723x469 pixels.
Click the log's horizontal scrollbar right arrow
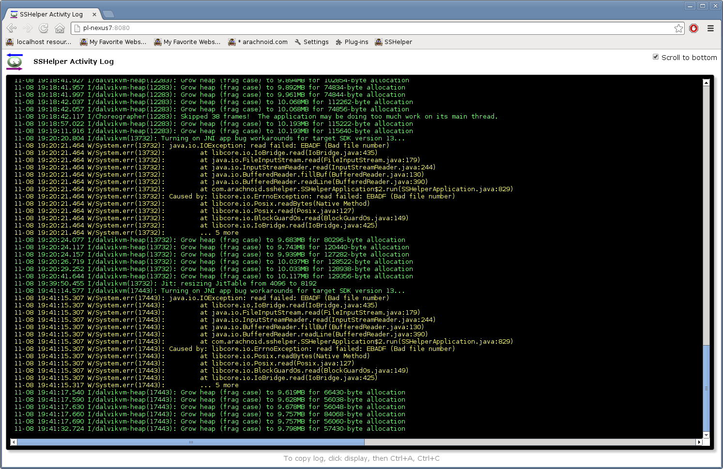pyautogui.click(x=698, y=442)
